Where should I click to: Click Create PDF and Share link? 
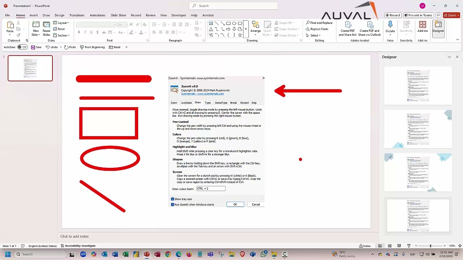[348, 29]
